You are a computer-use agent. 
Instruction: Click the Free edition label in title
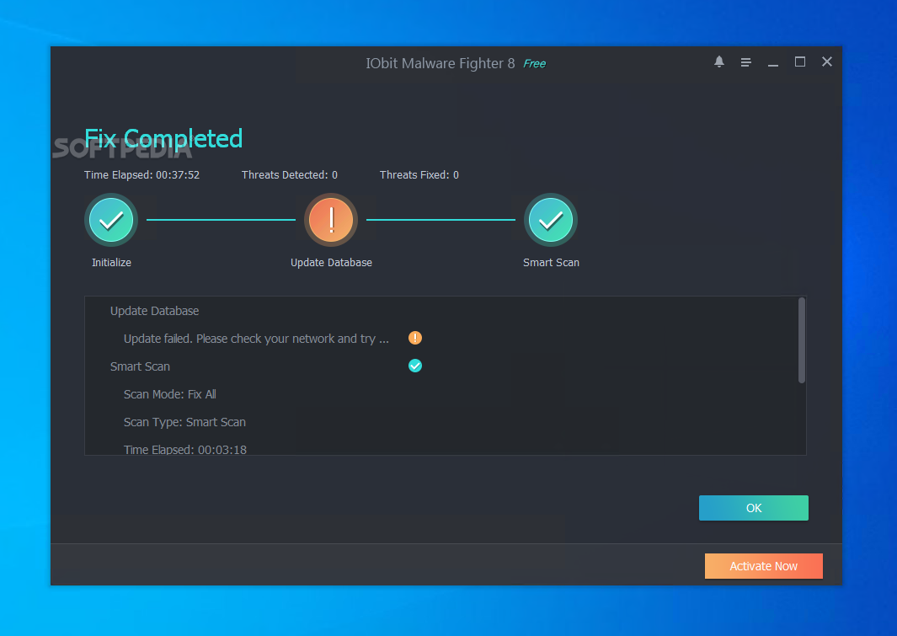pyautogui.click(x=534, y=63)
